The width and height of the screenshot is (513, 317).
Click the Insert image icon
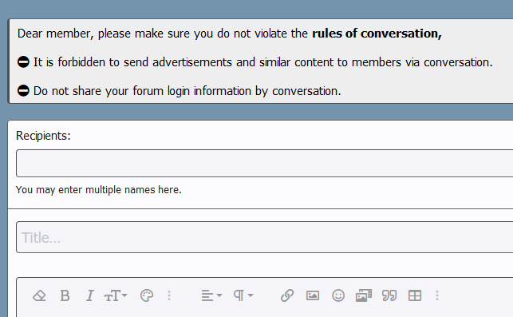pyautogui.click(x=313, y=295)
